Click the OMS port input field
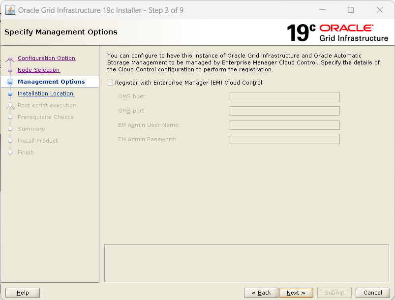Screen dimensions: 395x300 pos(285,111)
